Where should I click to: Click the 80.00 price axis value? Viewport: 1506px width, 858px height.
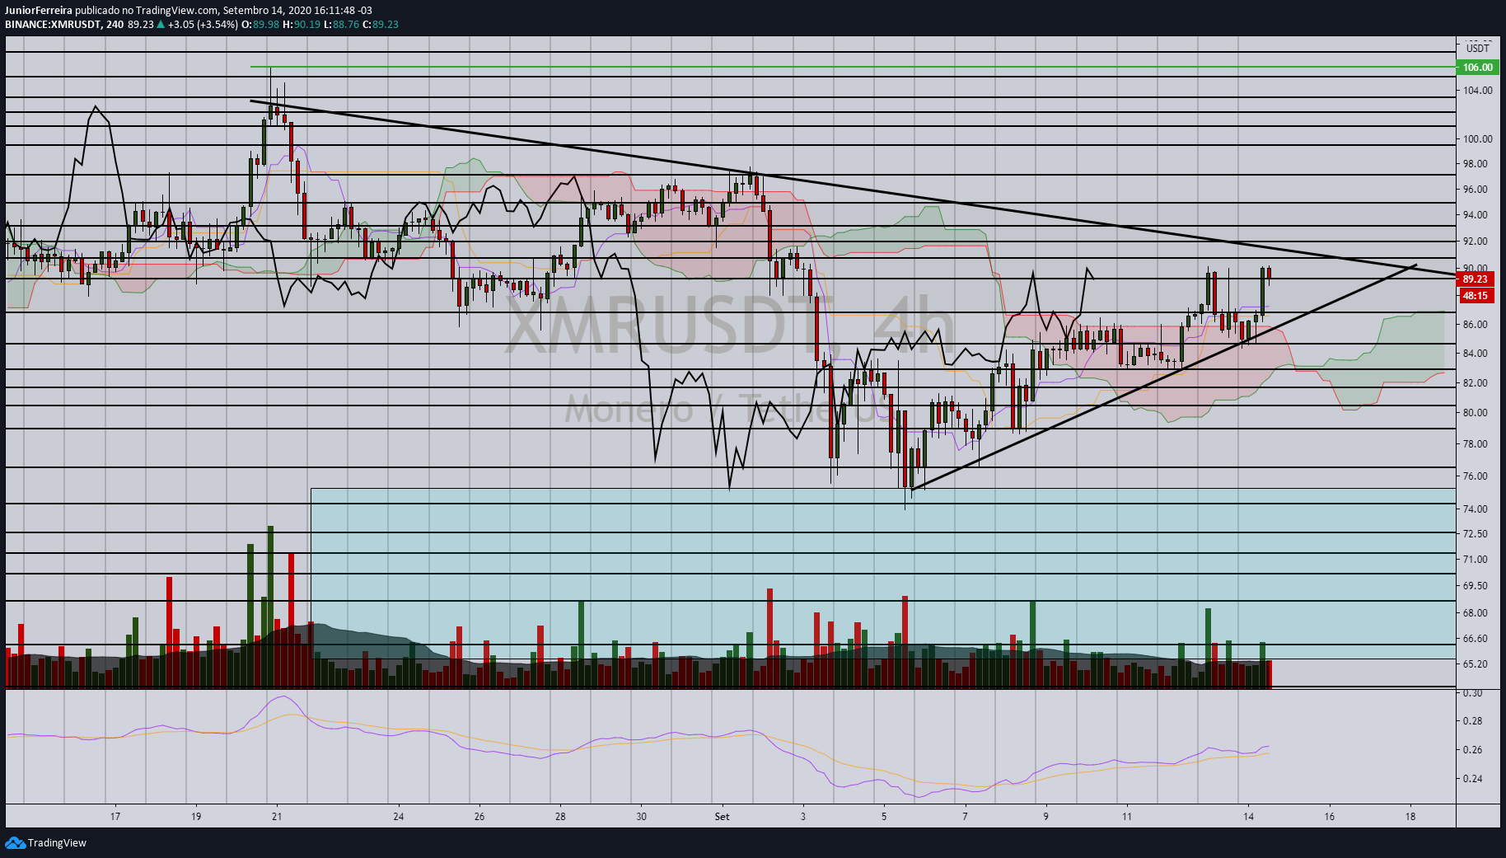(1475, 412)
